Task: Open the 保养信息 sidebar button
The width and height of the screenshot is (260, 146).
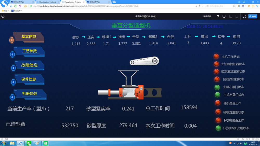Action: (29, 79)
